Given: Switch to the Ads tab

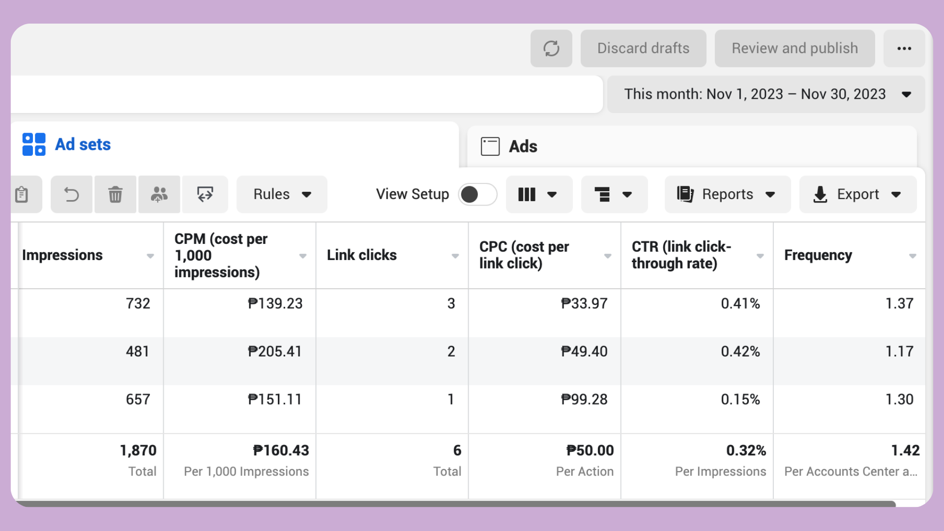Looking at the screenshot, I should pyautogui.click(x=523, y=147).
